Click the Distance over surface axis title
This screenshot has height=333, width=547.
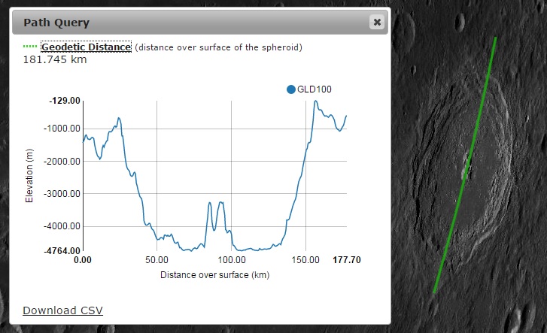[214, 275]
